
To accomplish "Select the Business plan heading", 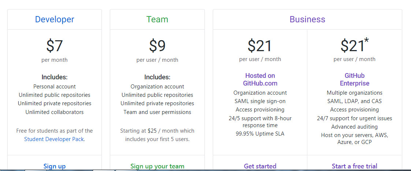I will click(x=307, y=19).
